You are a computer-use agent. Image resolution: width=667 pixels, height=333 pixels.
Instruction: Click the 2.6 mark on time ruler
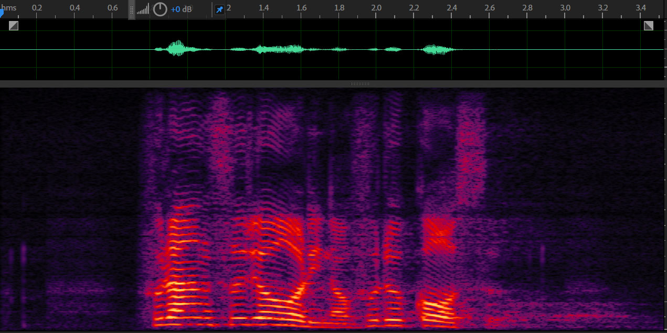[490, 8]
